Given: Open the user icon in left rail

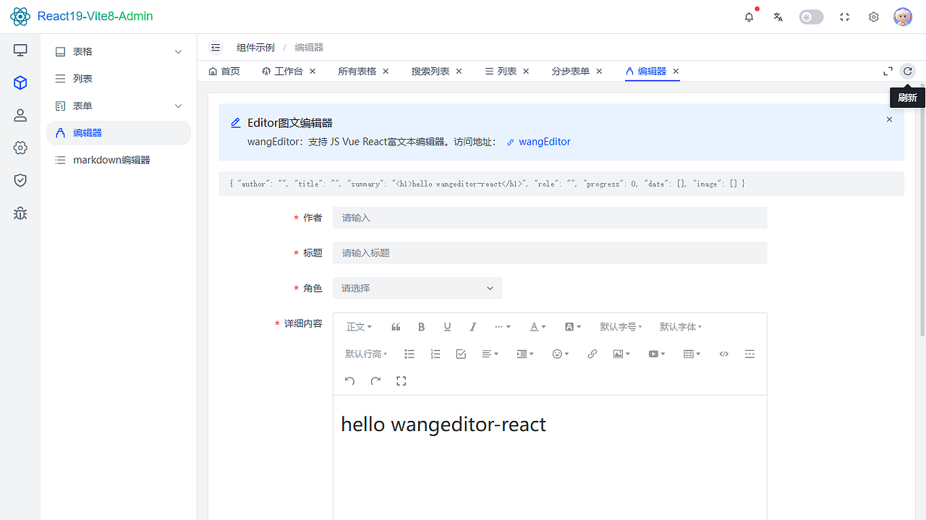Looking at the screenshot, I should point(20,115).
